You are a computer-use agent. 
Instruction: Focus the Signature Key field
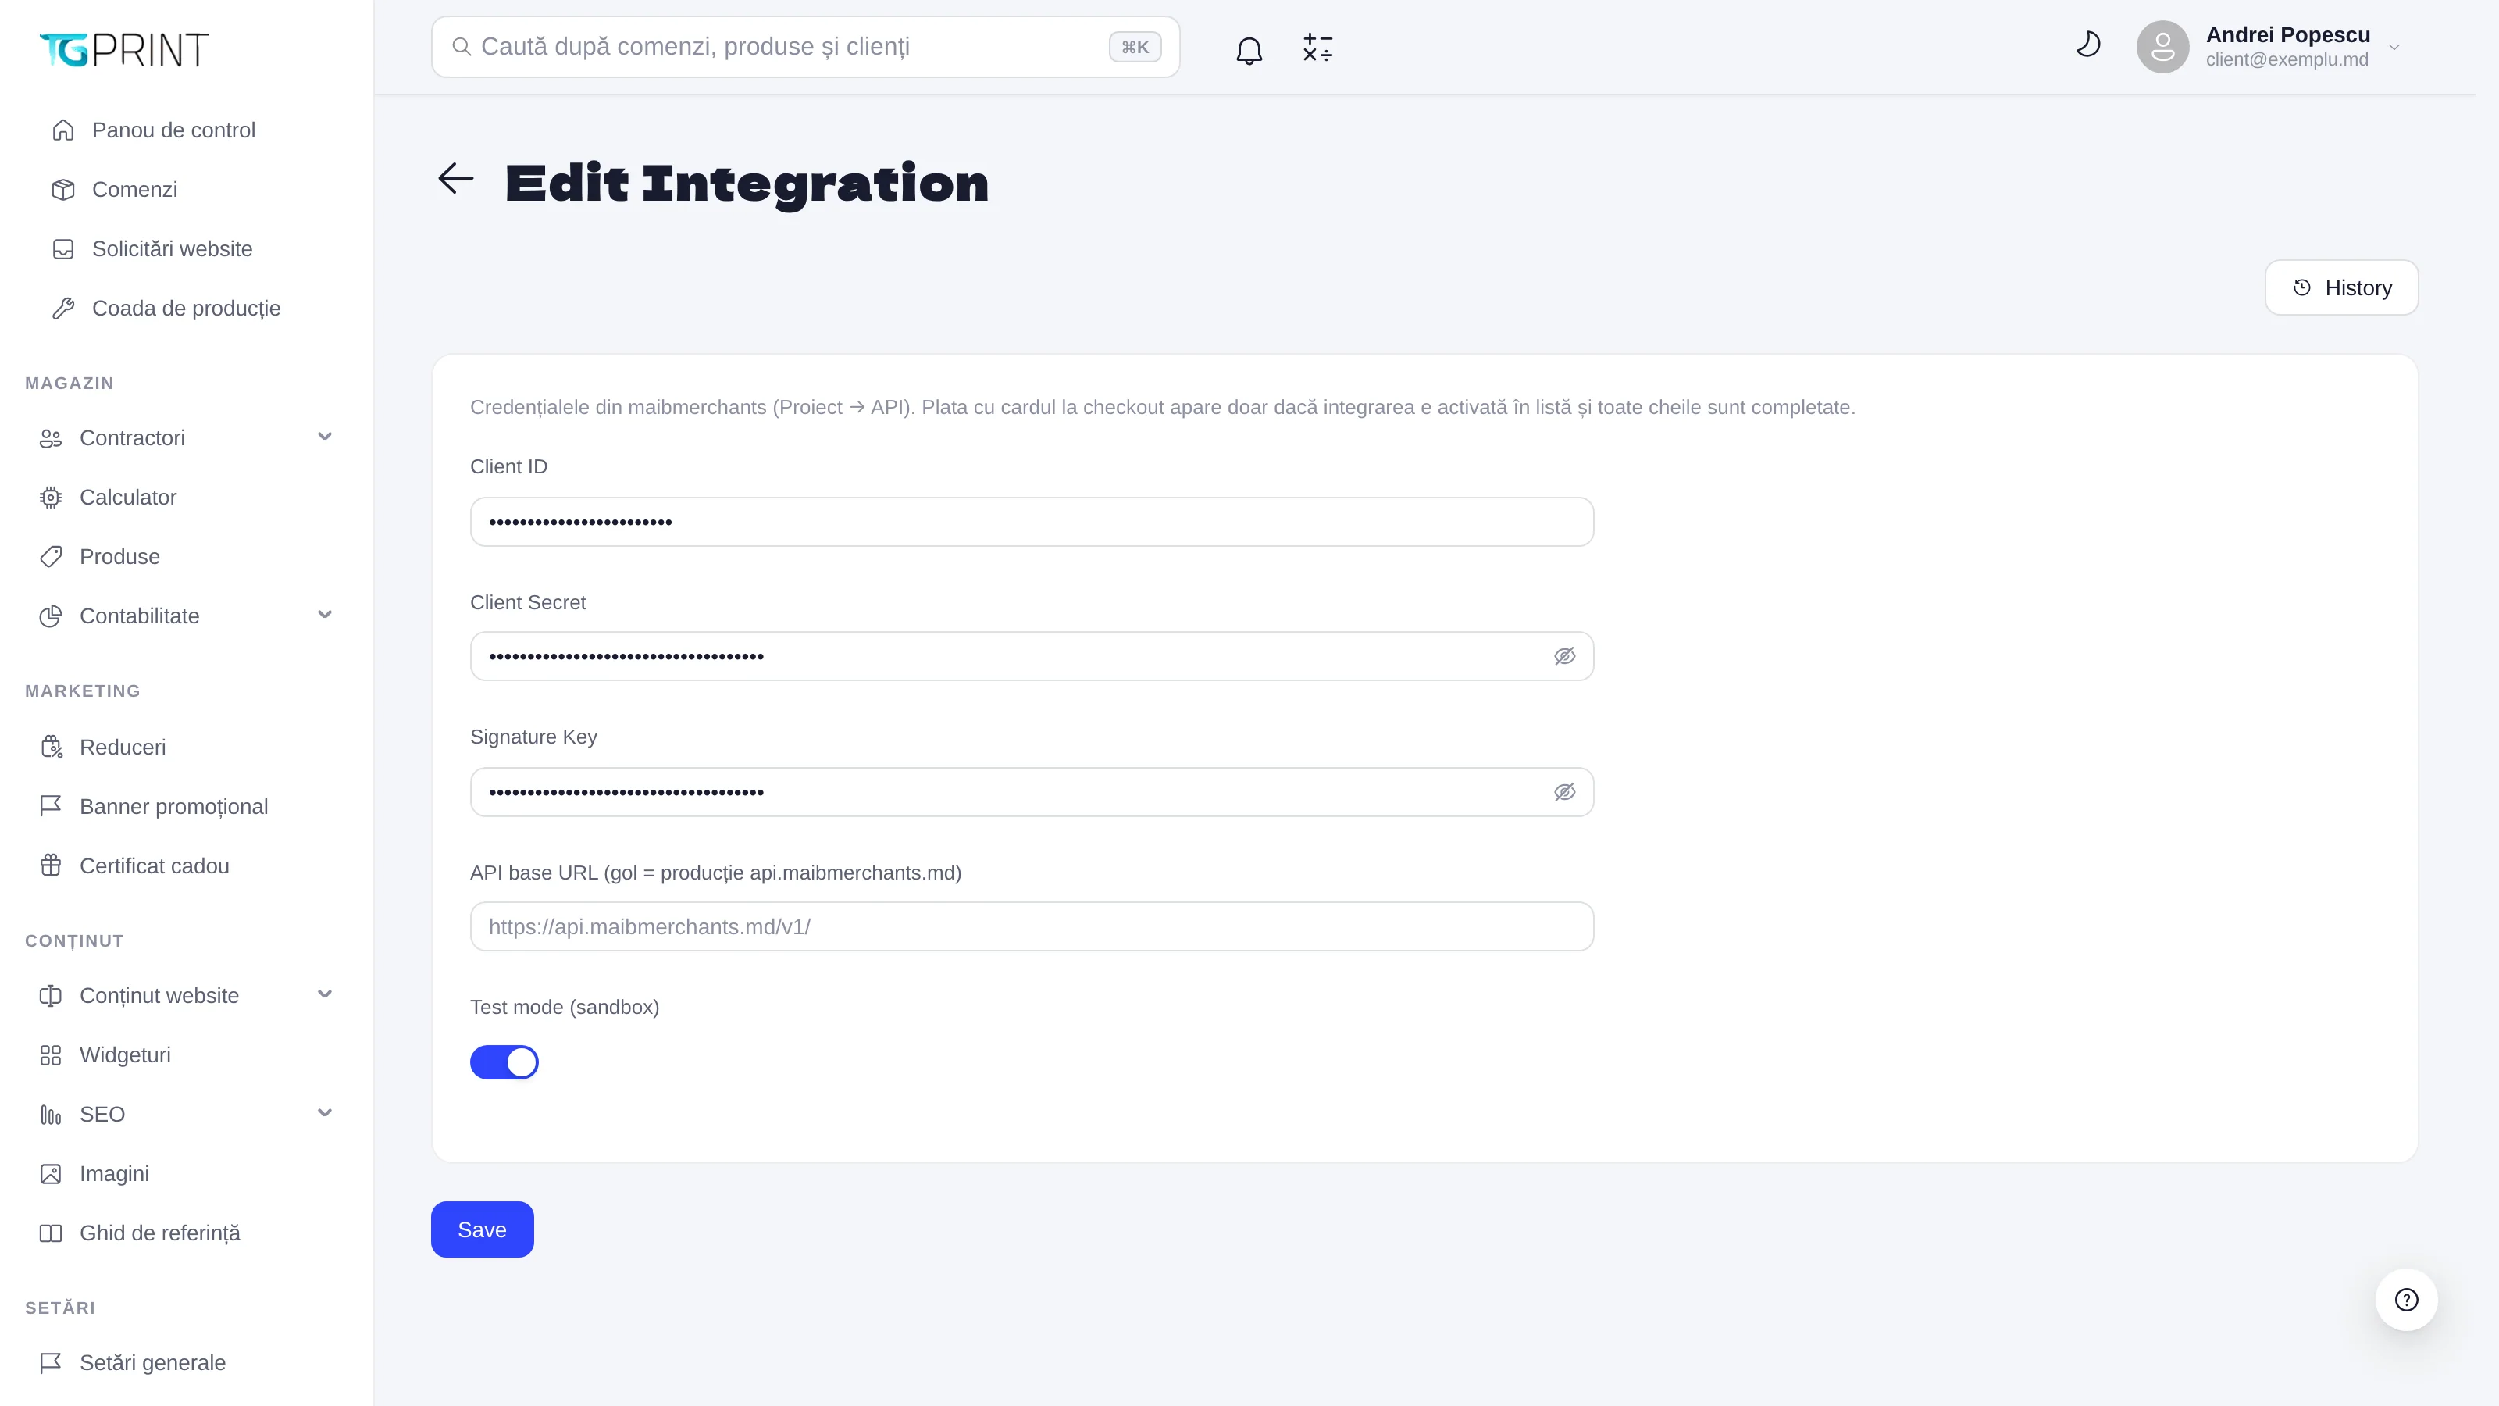click(1031, 793)
